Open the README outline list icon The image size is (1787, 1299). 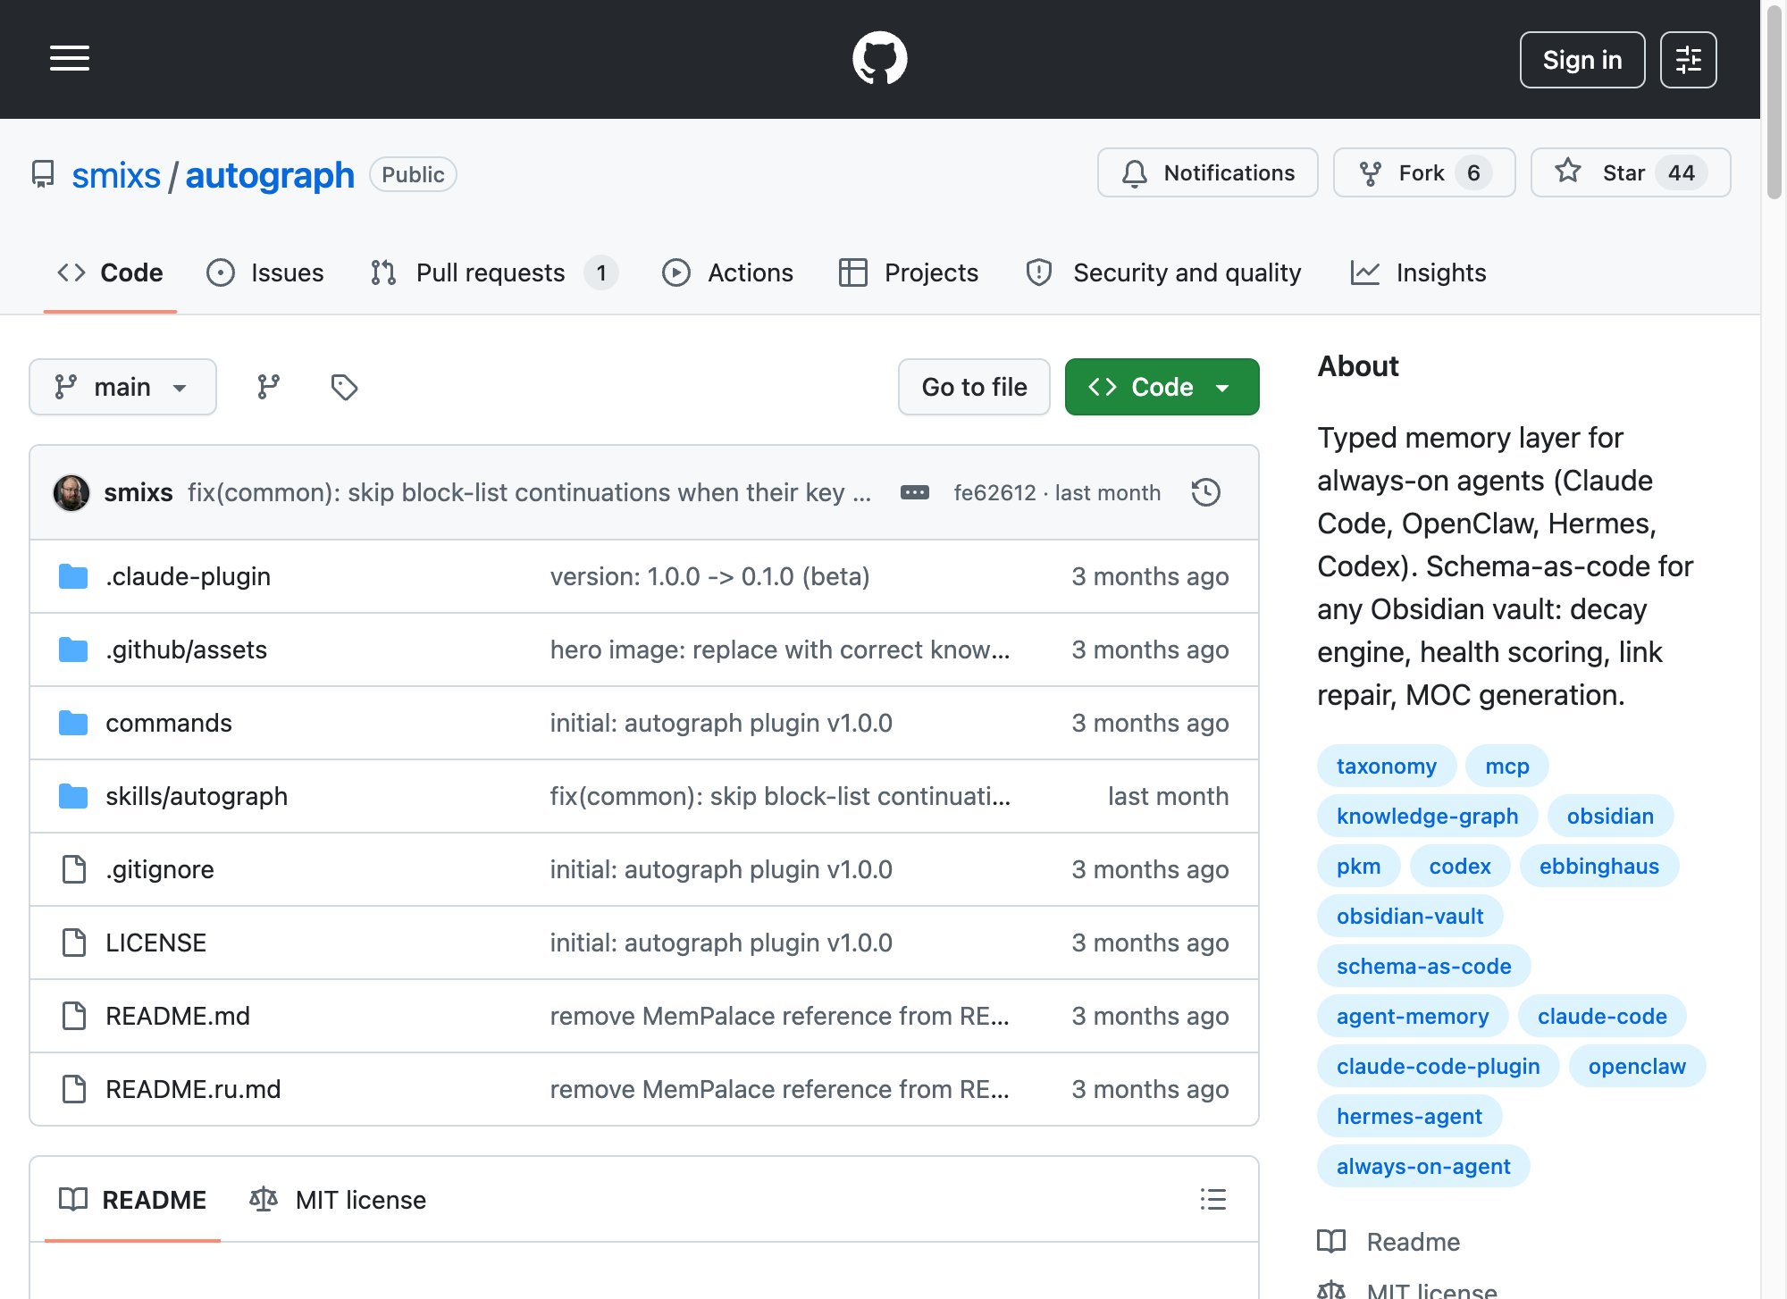1213,1199
